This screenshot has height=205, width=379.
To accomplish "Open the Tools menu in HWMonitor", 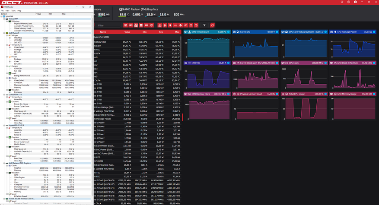I will point(13,11).
